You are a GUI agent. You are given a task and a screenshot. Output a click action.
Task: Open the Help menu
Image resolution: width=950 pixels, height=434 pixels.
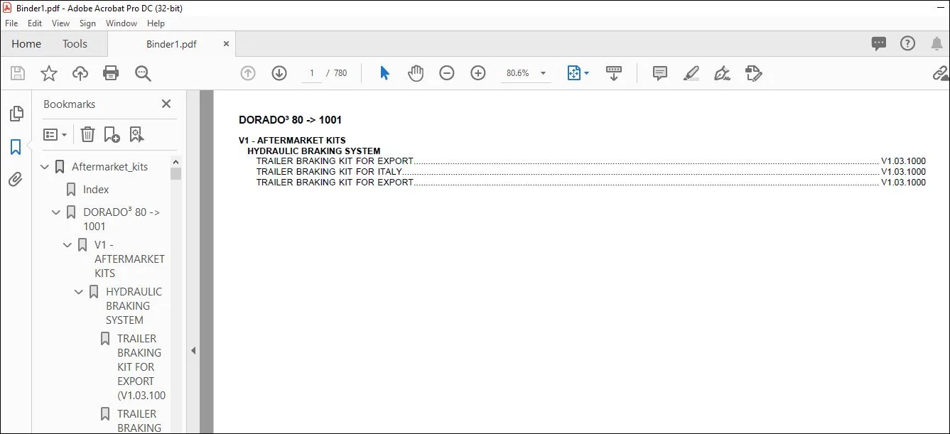(x=156, y=23)
